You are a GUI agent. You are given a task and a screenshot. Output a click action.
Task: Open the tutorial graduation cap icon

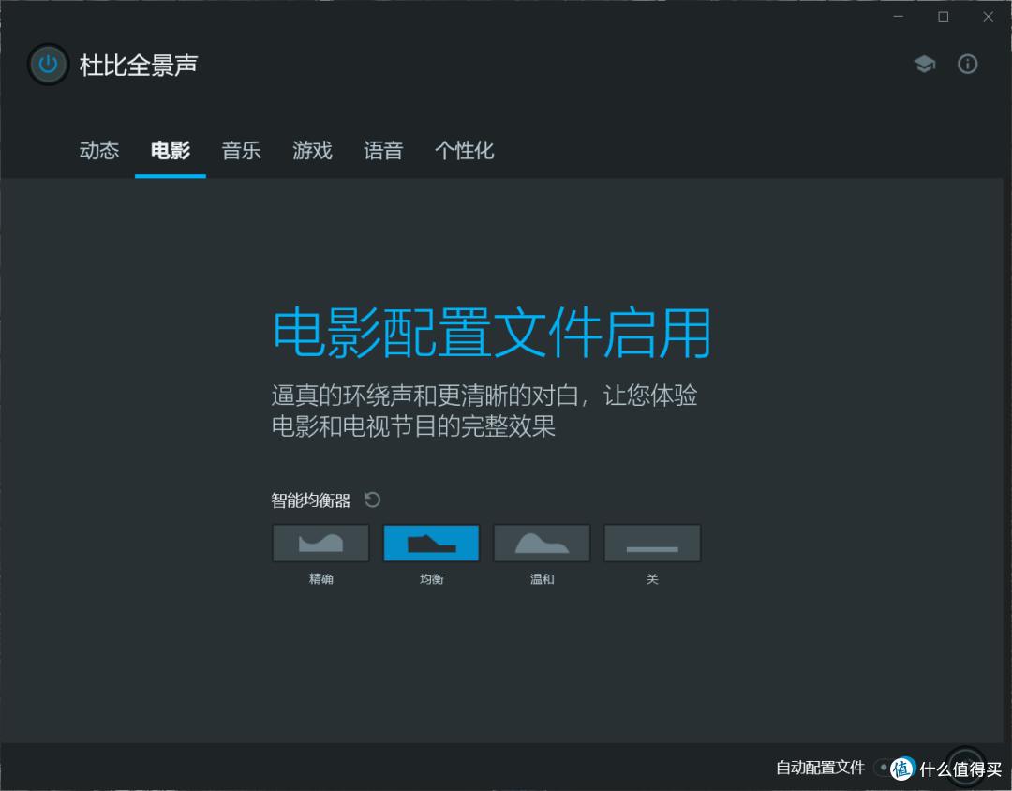[924, 64]
